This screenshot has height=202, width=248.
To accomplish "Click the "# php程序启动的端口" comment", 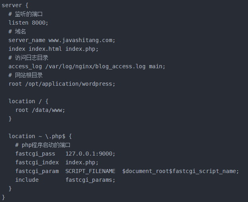I will (43, 145).
